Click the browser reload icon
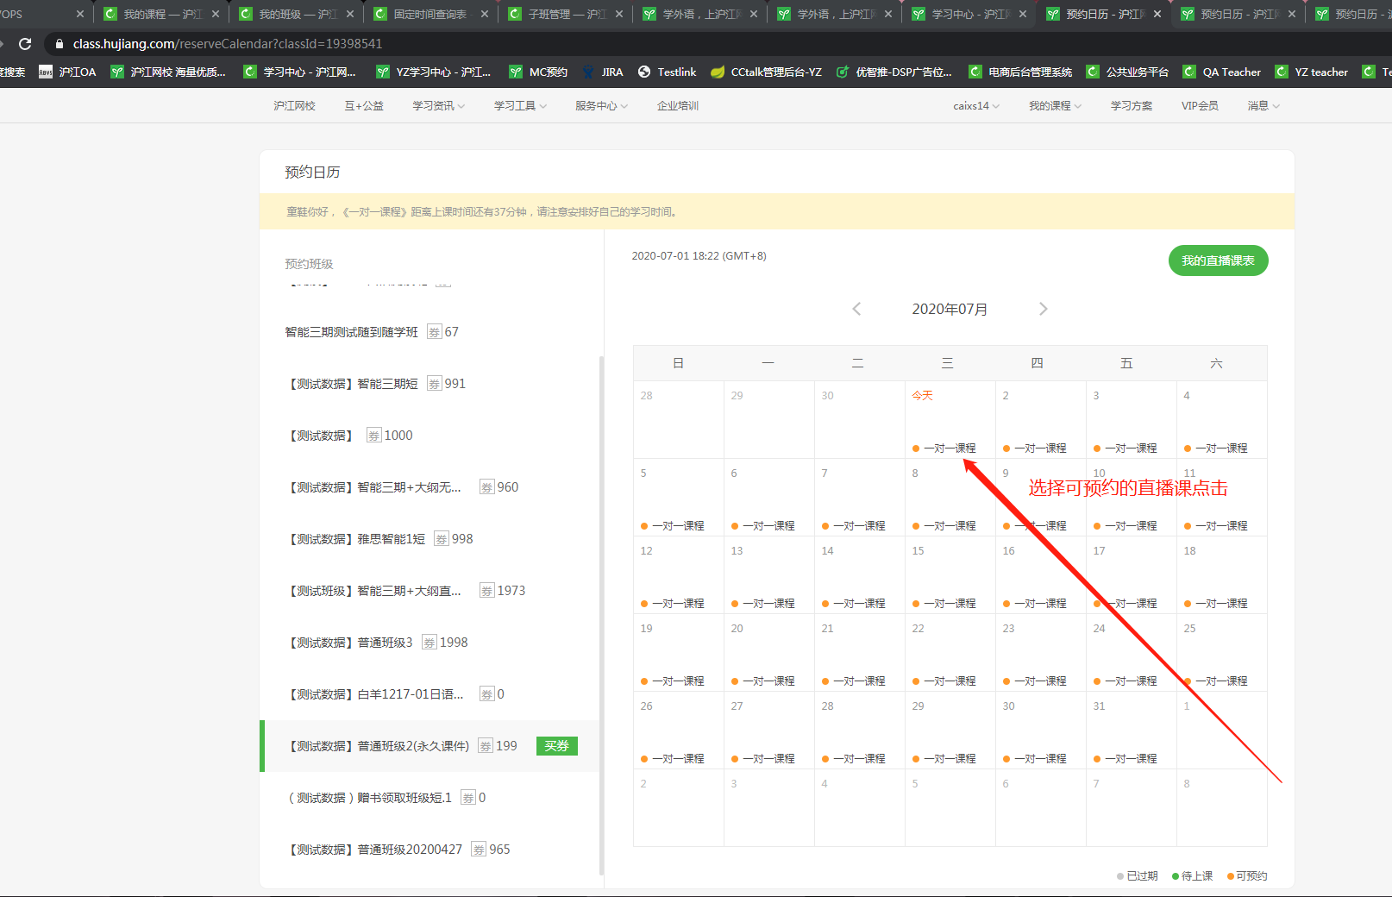The image size is (1392, 897). click(x=25, y=44)
